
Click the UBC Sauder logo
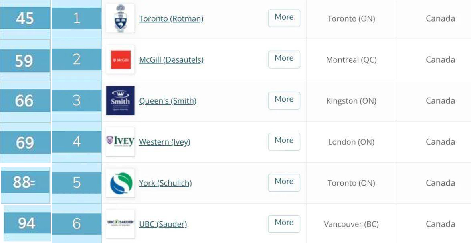click(120, 224)
